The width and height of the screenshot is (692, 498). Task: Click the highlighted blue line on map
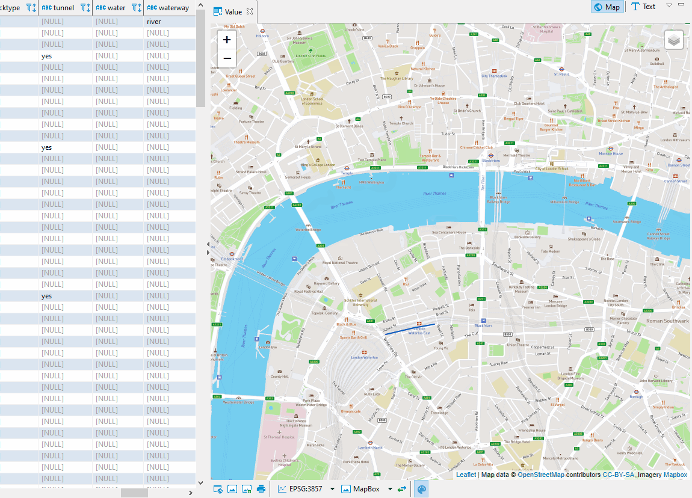[x=410, y=329]
